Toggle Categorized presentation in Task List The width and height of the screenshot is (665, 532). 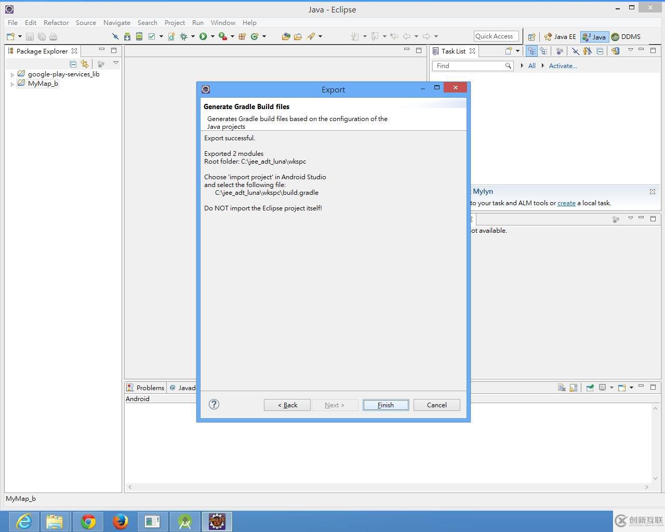click(x=531, y=51)
